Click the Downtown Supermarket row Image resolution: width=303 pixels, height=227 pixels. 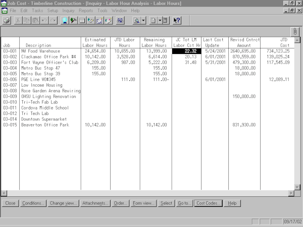147,119
